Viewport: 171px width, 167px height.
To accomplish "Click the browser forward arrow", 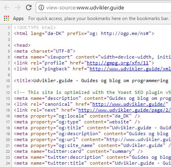I will click(x=18, y=7).
